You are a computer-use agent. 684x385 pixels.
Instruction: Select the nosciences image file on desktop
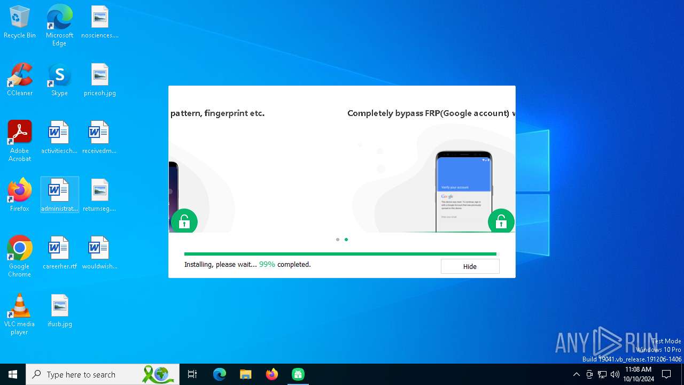coord(100,22)
